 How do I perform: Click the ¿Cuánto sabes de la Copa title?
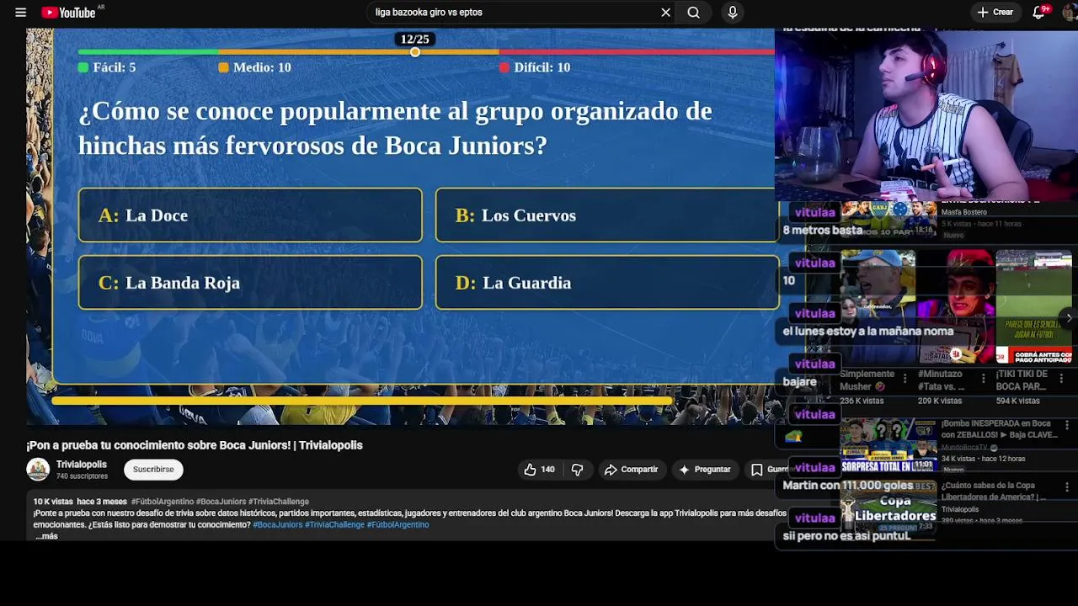(x=994, y=491)
